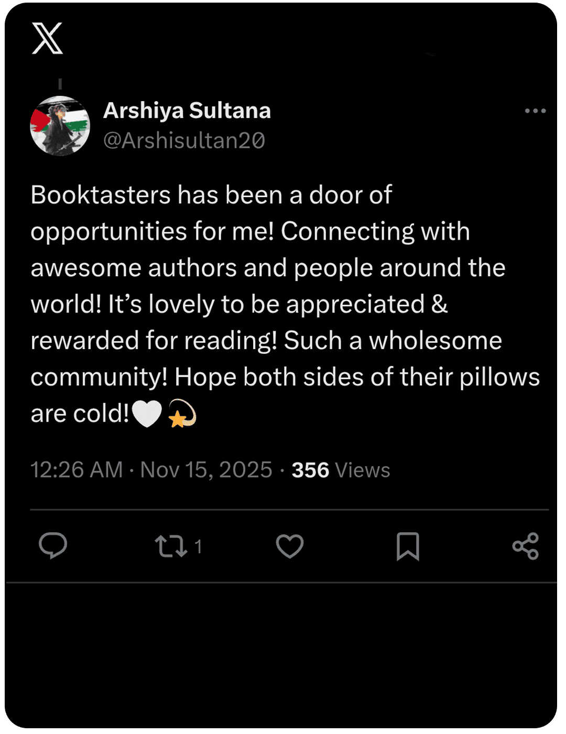Bookmark this post

(408, 546)
